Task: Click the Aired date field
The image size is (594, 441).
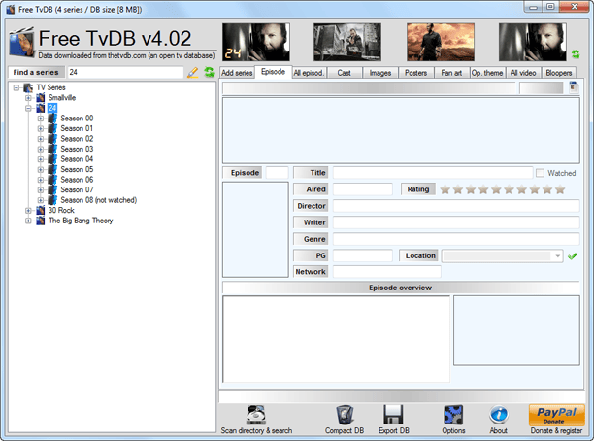Action: click(x=363, y=189)
